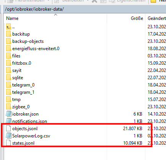The width and height of the screenshot is (166, 160).
Task: Click the 03.10 date in the files row
Action: coord(157,56)
